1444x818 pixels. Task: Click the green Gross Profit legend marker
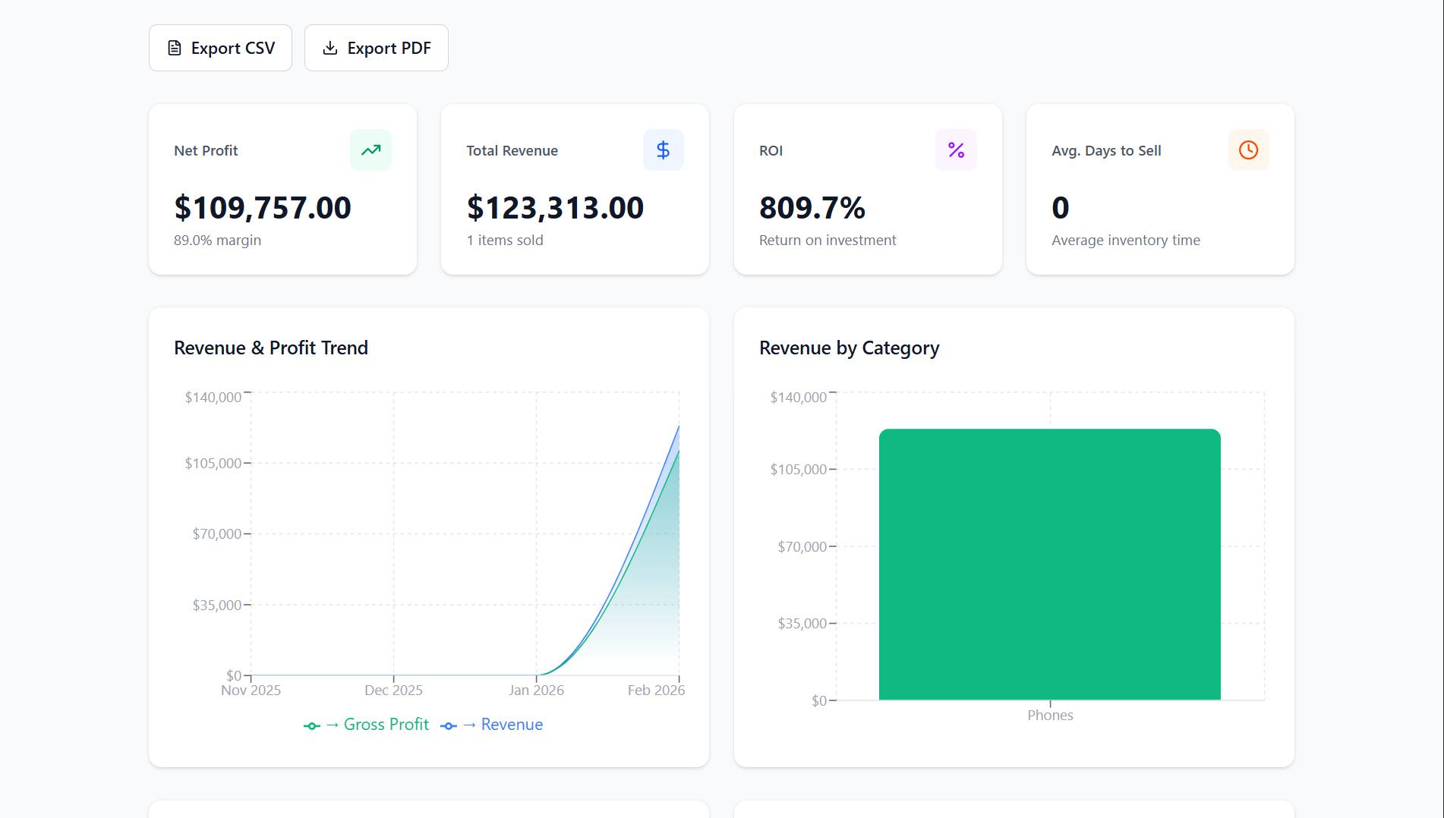311,726
